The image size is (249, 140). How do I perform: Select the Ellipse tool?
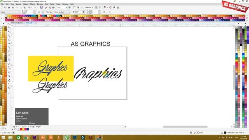[x=9, y=51]
